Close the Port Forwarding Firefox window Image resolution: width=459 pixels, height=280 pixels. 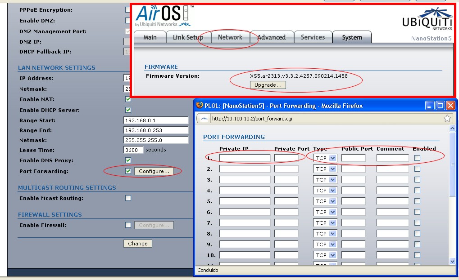click(x=450, y=106)
